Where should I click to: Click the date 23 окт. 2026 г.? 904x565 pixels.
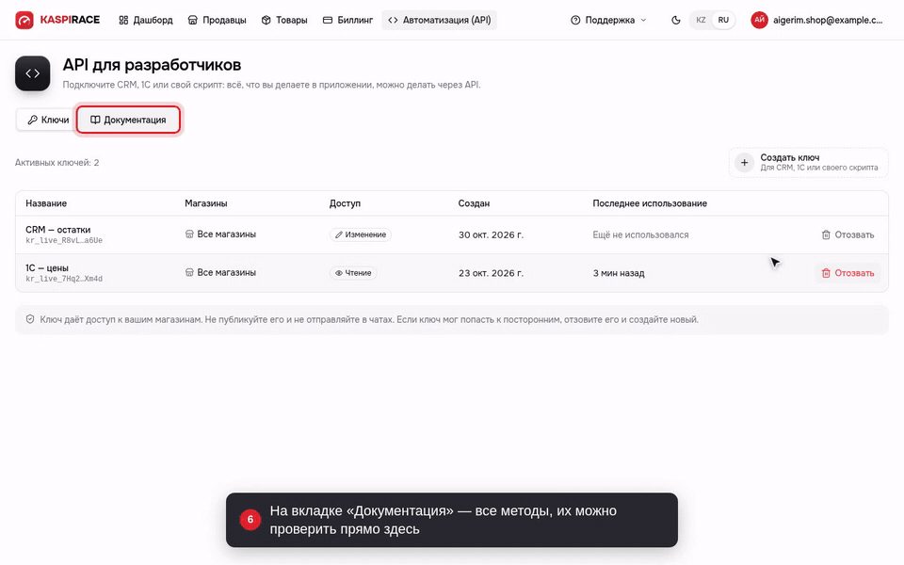[x=491, y=273]
